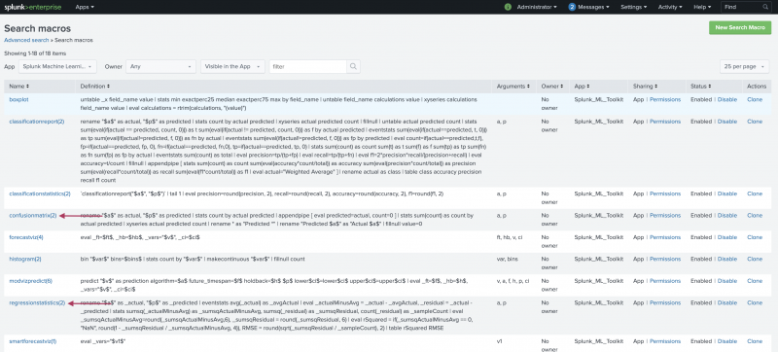Click the New Search Macro button
The height and width of the screenshot is (352, 778).
(740, 28)
